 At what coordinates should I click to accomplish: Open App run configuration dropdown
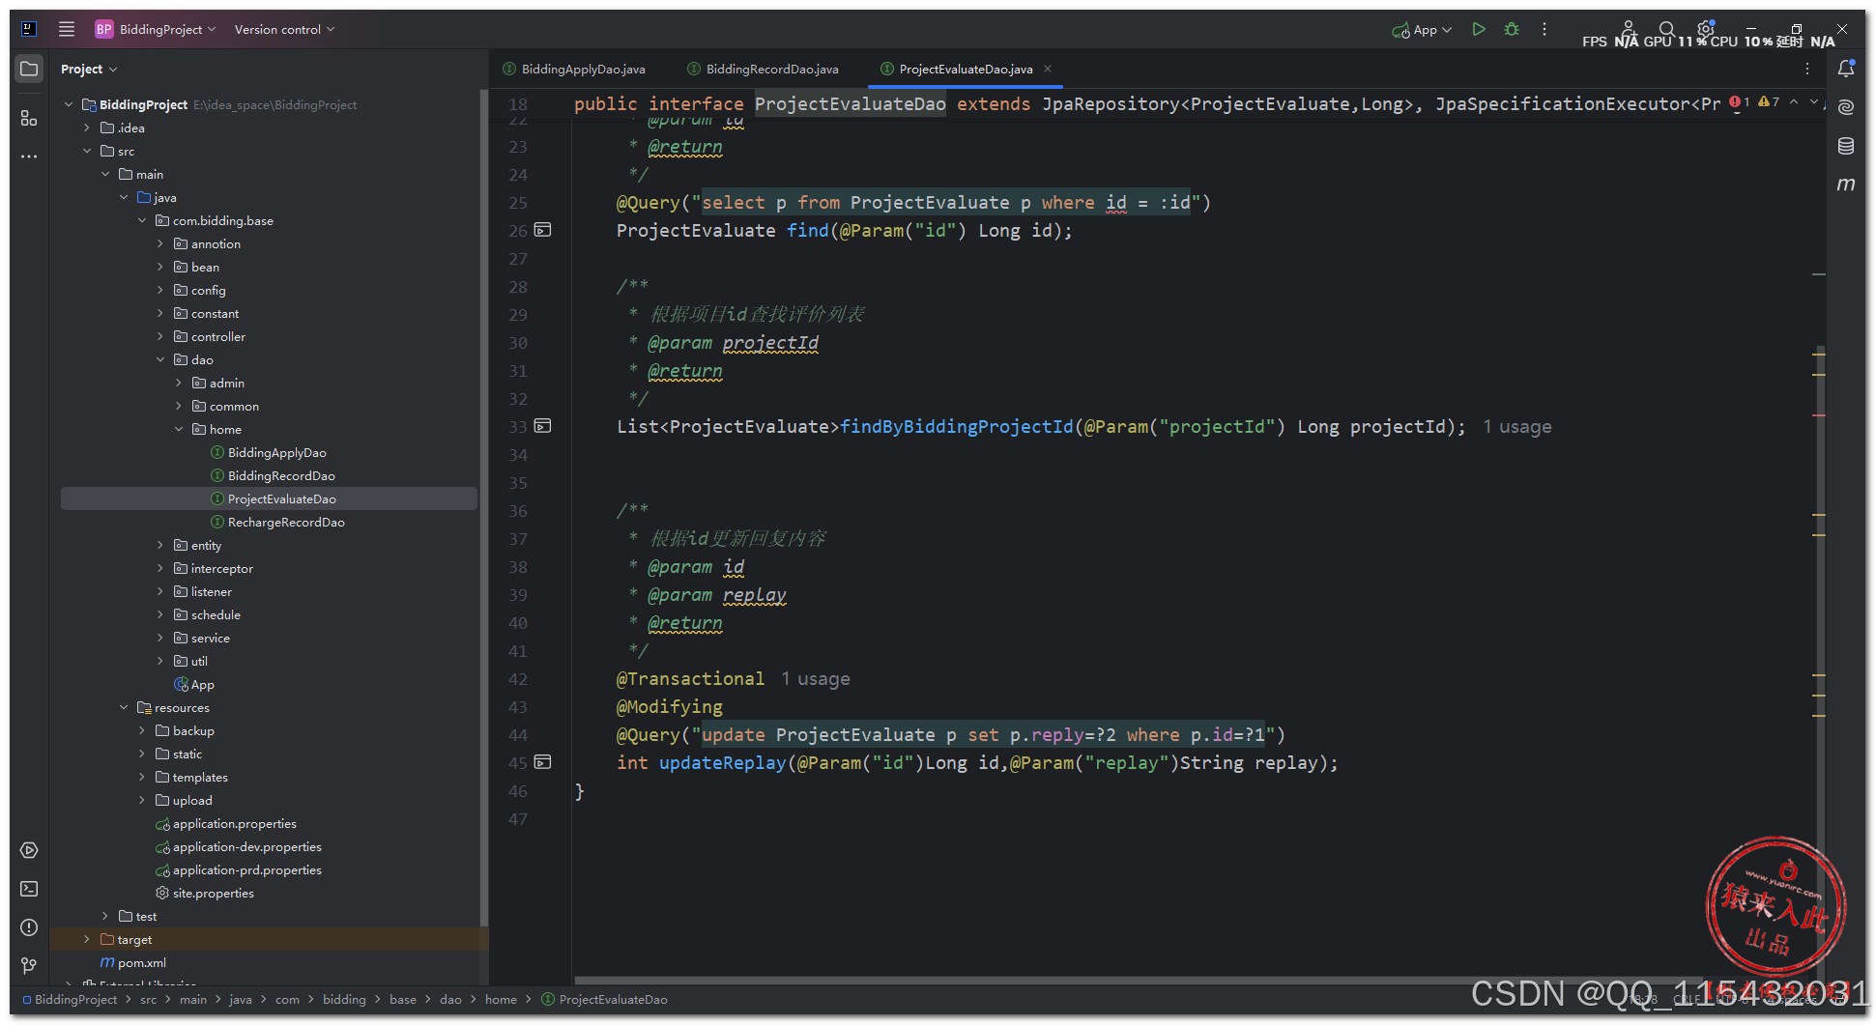(1422, 30)
